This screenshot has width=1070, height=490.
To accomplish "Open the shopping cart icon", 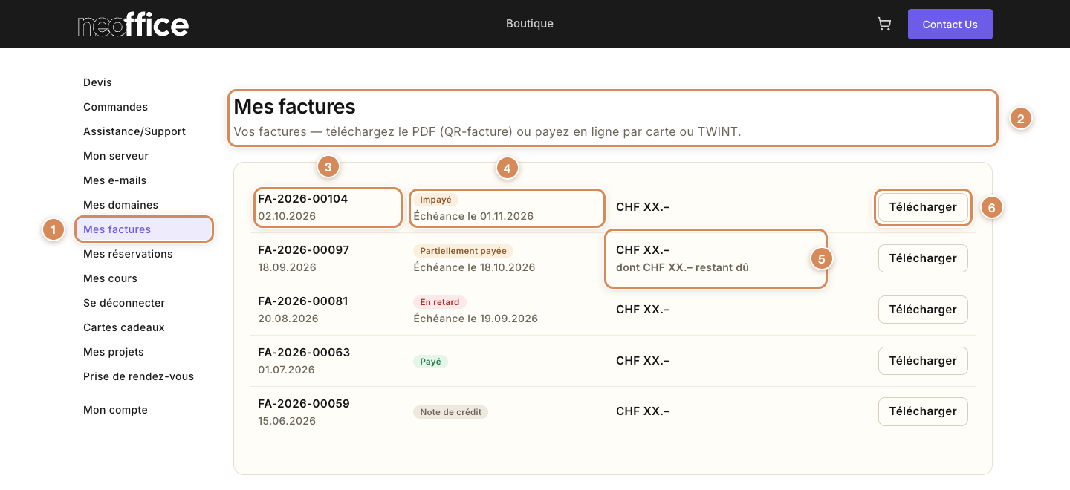I will (884, 24).
